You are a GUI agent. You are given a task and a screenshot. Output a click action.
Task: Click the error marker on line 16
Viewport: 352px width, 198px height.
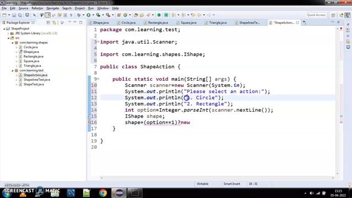tap(89, 122)
